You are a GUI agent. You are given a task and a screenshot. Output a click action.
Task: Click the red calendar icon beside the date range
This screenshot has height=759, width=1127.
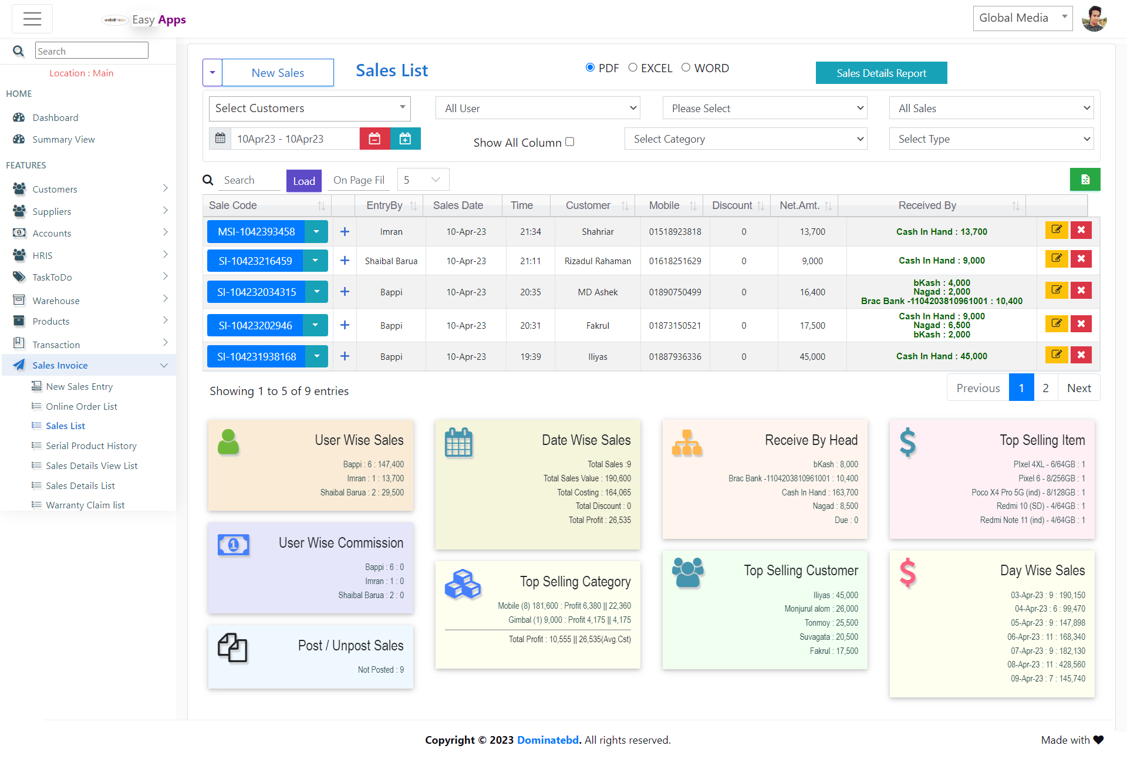(375, 139)
